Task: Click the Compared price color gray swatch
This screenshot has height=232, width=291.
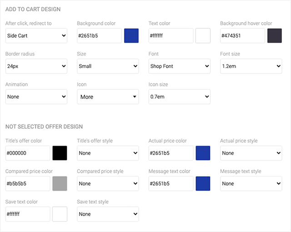Action: (60, 184)
